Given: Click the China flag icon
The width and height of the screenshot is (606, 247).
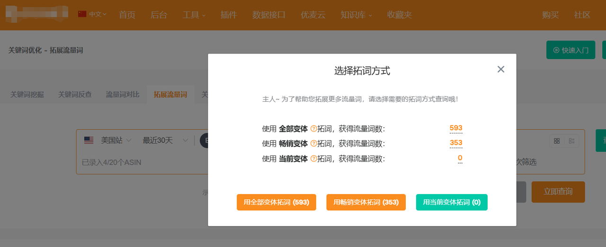Looking at the screenshot, I should pos(82,14).
